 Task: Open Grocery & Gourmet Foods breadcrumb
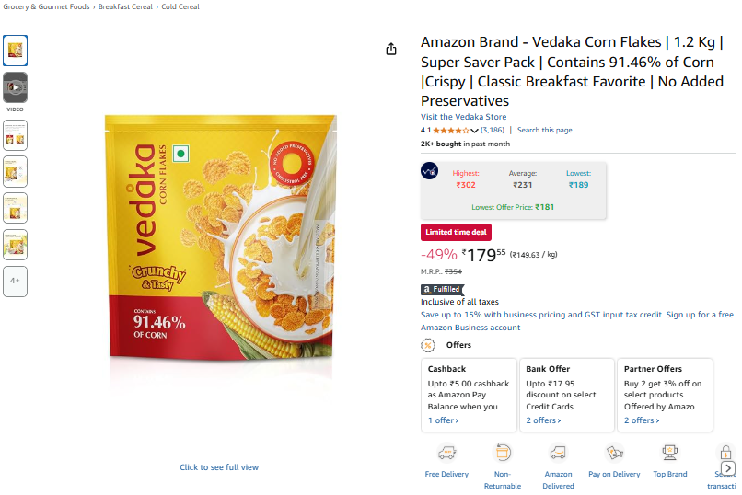coord(46,6)
